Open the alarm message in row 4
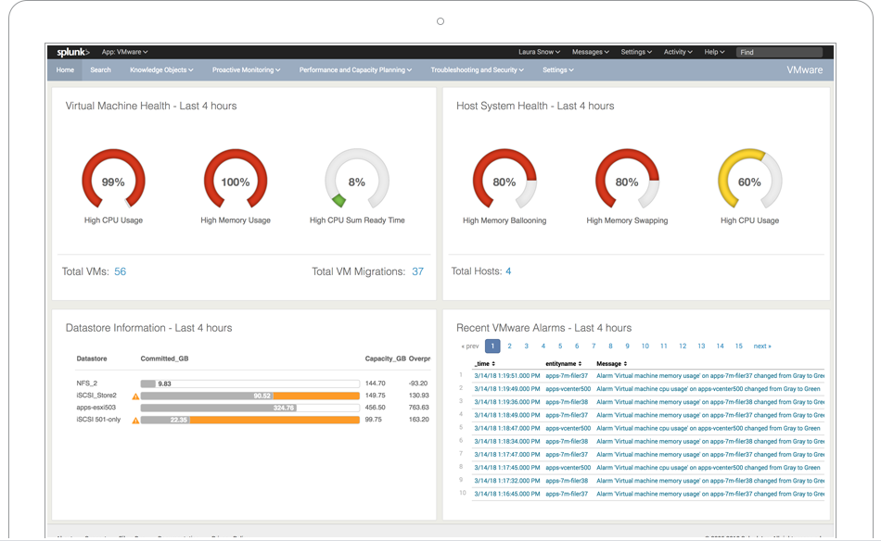Image resolution: width=881 pixels, height=541 pixels. coord(710,415)
